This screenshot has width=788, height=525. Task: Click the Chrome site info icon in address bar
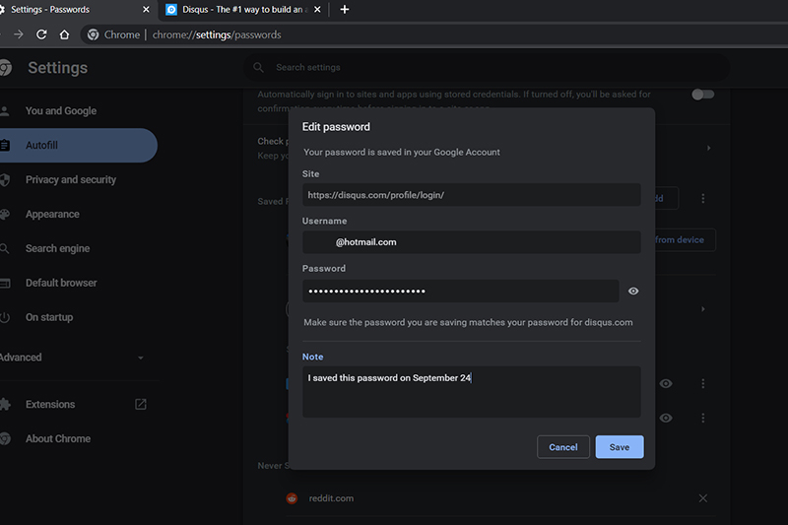pos(93,34)
